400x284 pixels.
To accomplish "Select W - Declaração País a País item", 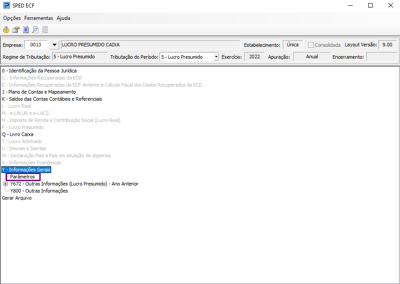I will click(x=56, y=155).
